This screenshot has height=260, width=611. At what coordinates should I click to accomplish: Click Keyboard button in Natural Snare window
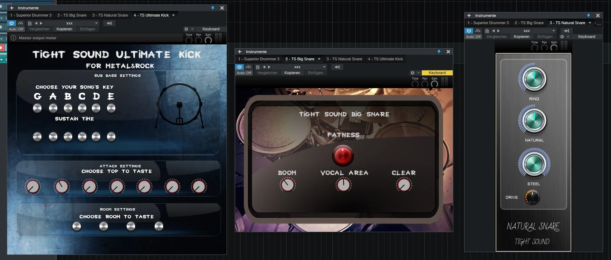coord(587,37)
